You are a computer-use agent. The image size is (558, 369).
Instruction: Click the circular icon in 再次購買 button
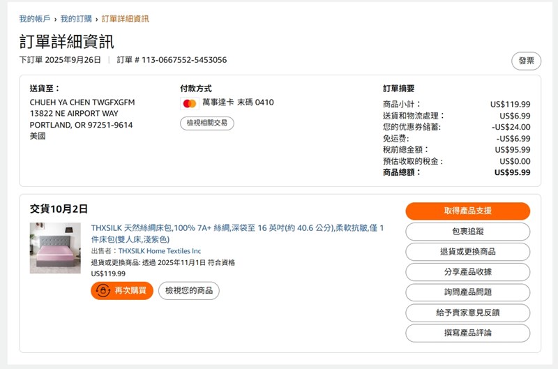tap(103, 291)
